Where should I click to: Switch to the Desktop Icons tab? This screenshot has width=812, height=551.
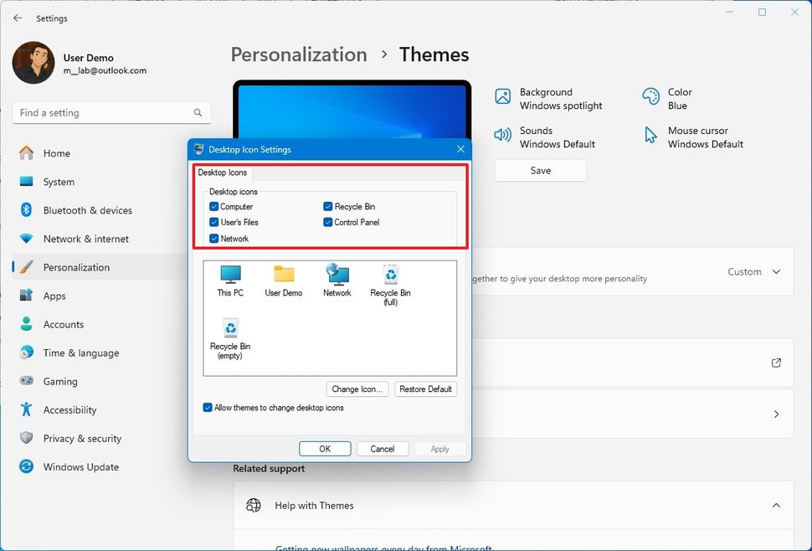pyautogui.click(x=222, y=173)
